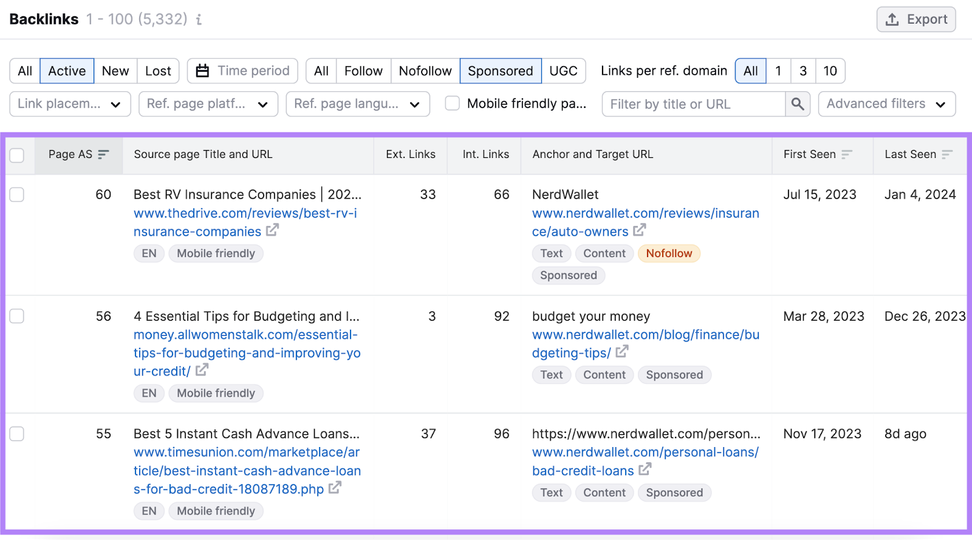Click the Last Seen sort icon
This screenshot has height=540, width=972.
(948, 154)
